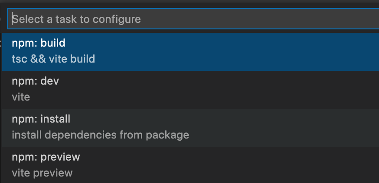This screenshot has width=379, height=183.
Task: Place cursor in the task search box
Action: coord(193,19)
